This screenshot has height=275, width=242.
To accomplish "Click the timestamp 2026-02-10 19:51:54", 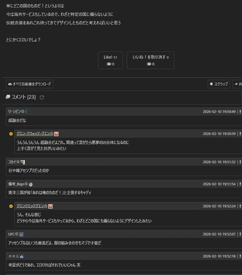I will tap(219, 184).
